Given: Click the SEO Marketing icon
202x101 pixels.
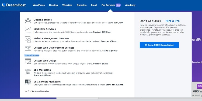Looking at the screenshot, I should point(28,71).
